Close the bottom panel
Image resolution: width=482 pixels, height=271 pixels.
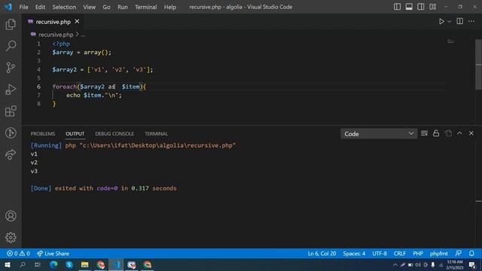pos(471,133)
